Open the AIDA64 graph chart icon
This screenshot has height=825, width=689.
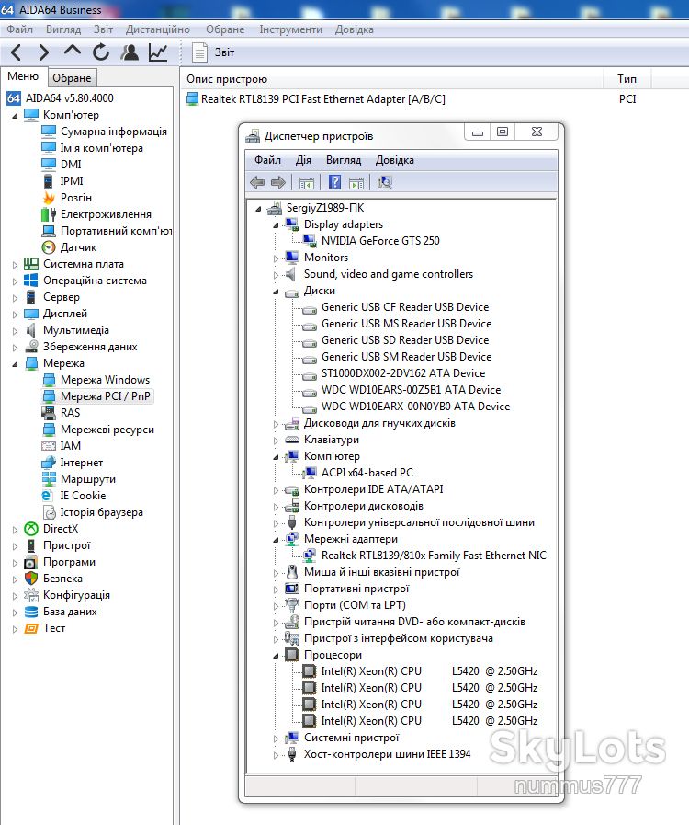pyautogui.click(x=158, y=52)
